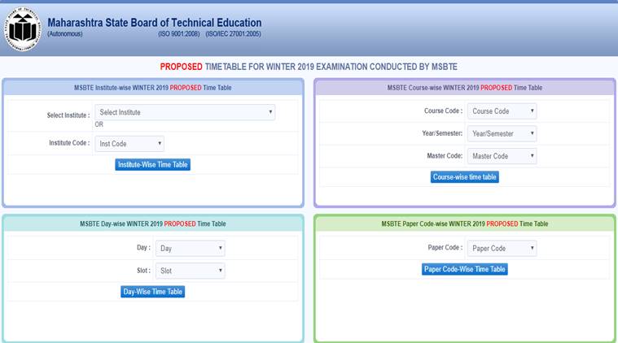The height and width of the screenshot is (343, 618).
Task: Expand the Year/Semester dropdown
Action: [x=502, y=134]
